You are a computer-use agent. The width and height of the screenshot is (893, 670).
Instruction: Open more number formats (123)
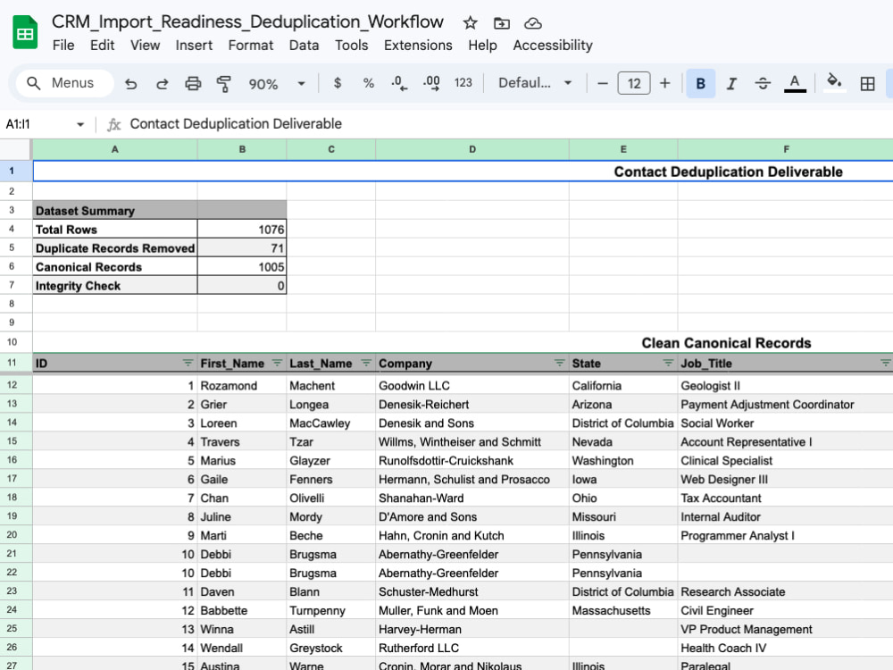pos(463,83)
